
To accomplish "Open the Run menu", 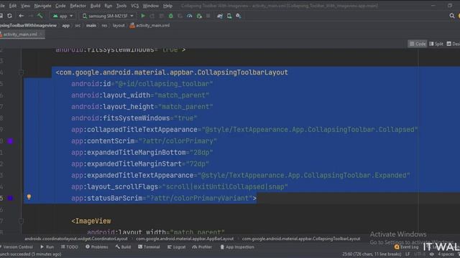I will tap(109, 6).
